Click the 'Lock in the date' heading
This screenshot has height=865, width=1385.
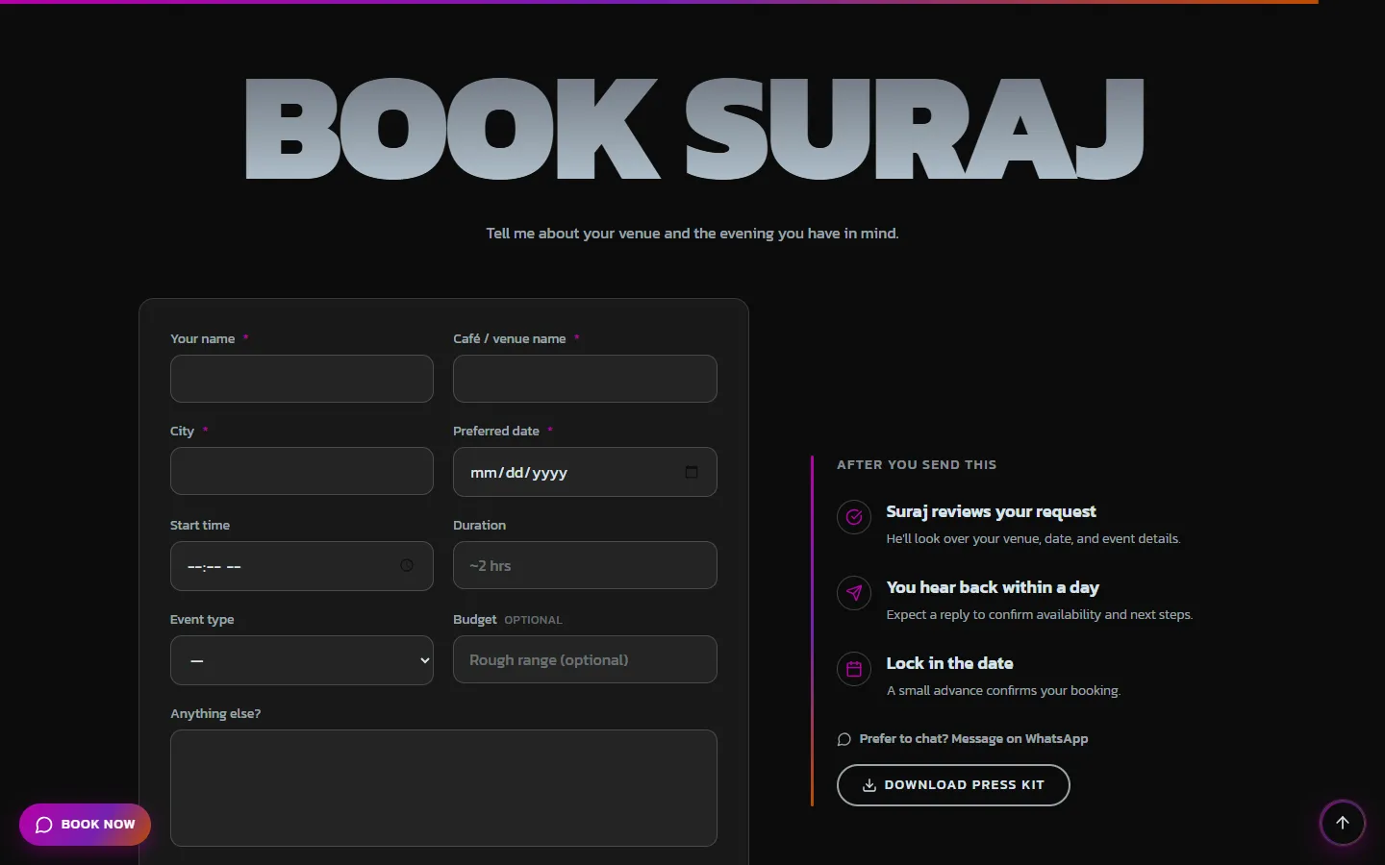tap(949, 663)
